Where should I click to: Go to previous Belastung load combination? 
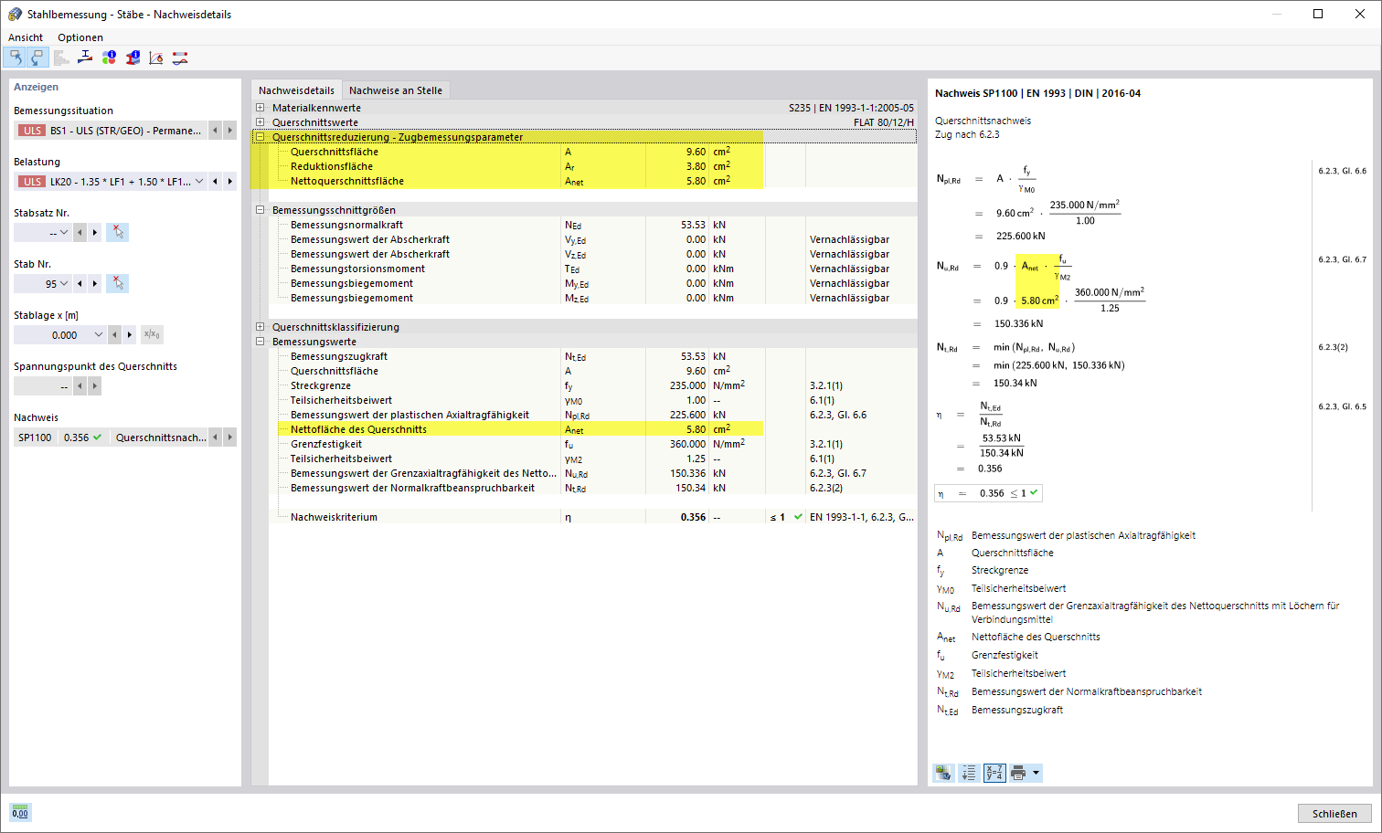pos(216,181)
